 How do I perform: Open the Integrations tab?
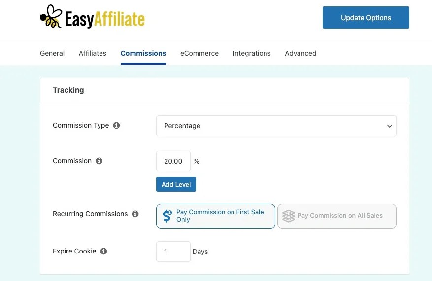(252, 53)
